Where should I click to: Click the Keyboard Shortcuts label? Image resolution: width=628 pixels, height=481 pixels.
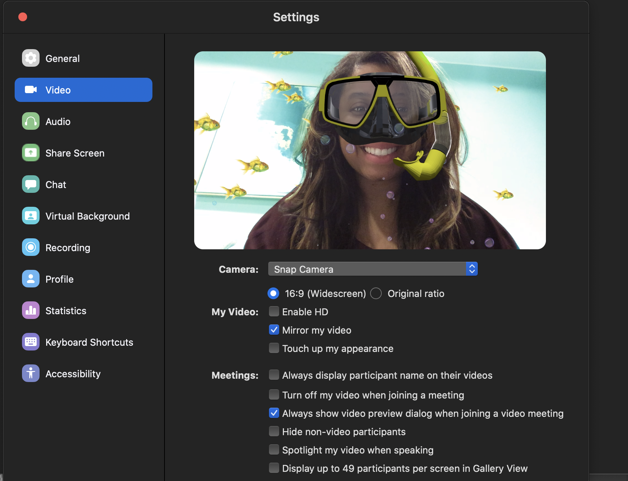coord(89,342)
